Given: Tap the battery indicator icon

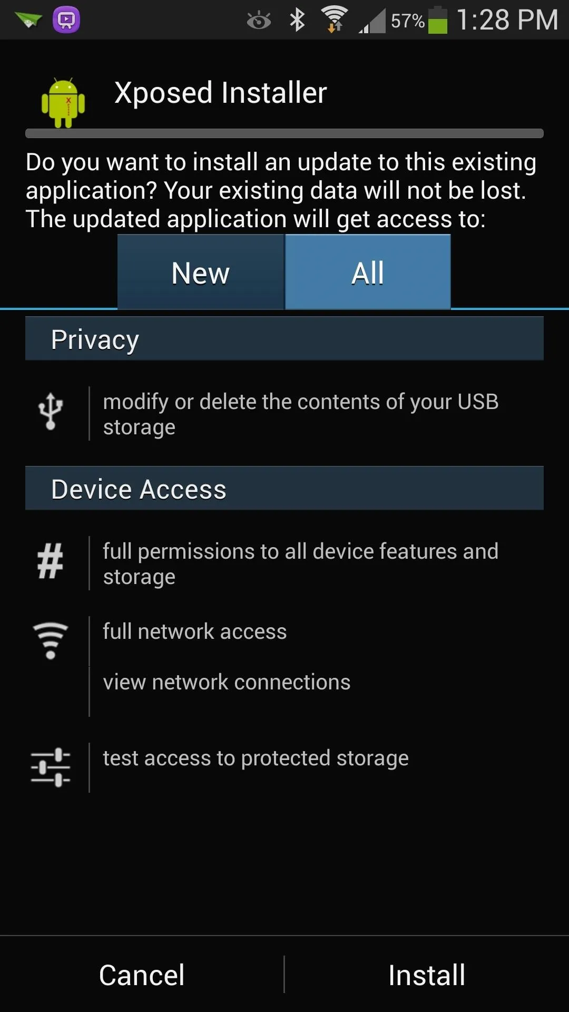Looking at the screenshot, I should point(438,20).
